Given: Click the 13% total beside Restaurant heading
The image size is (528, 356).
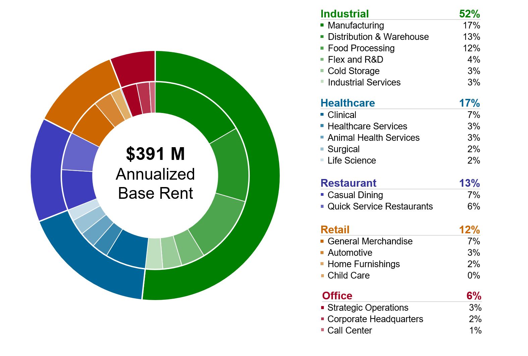Looking at the screenshot, I should coord(469,183).
